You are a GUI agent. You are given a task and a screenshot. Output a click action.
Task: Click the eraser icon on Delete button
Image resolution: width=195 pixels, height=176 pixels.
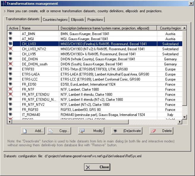tap(153, 131)
